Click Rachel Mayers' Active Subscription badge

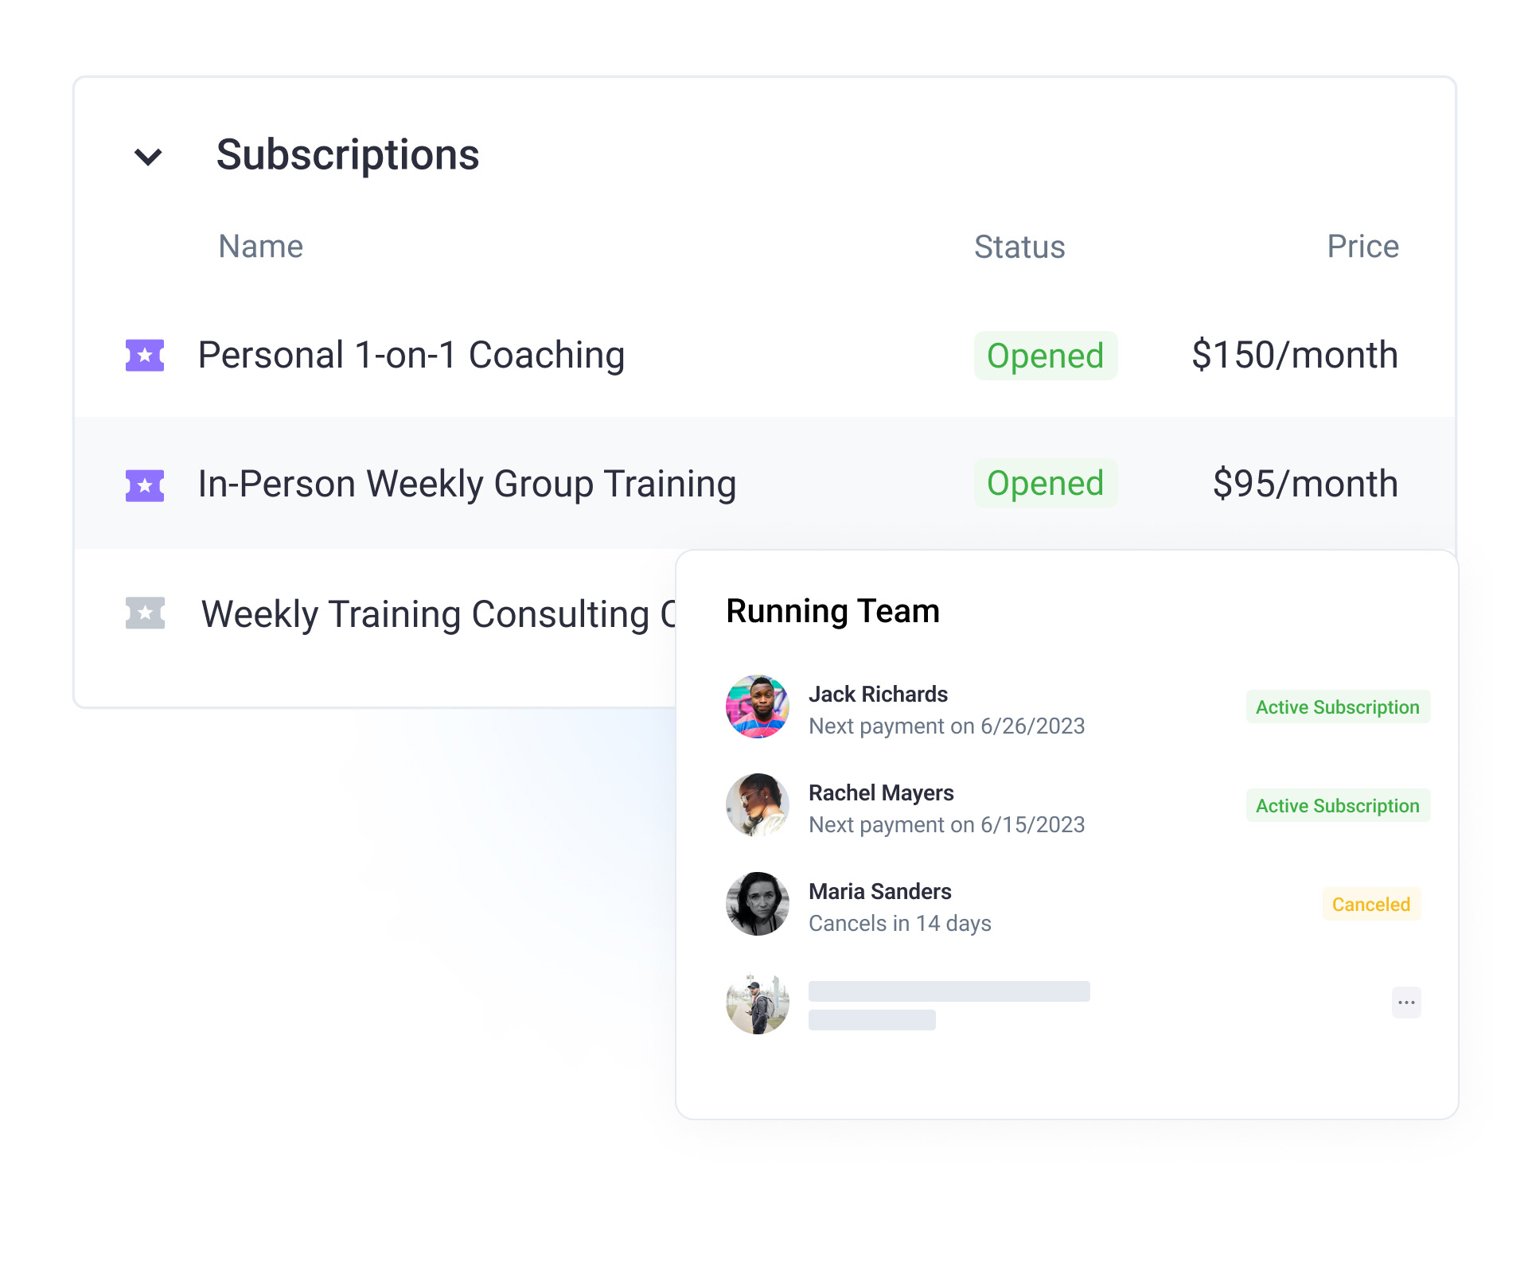coord(1337,806)
